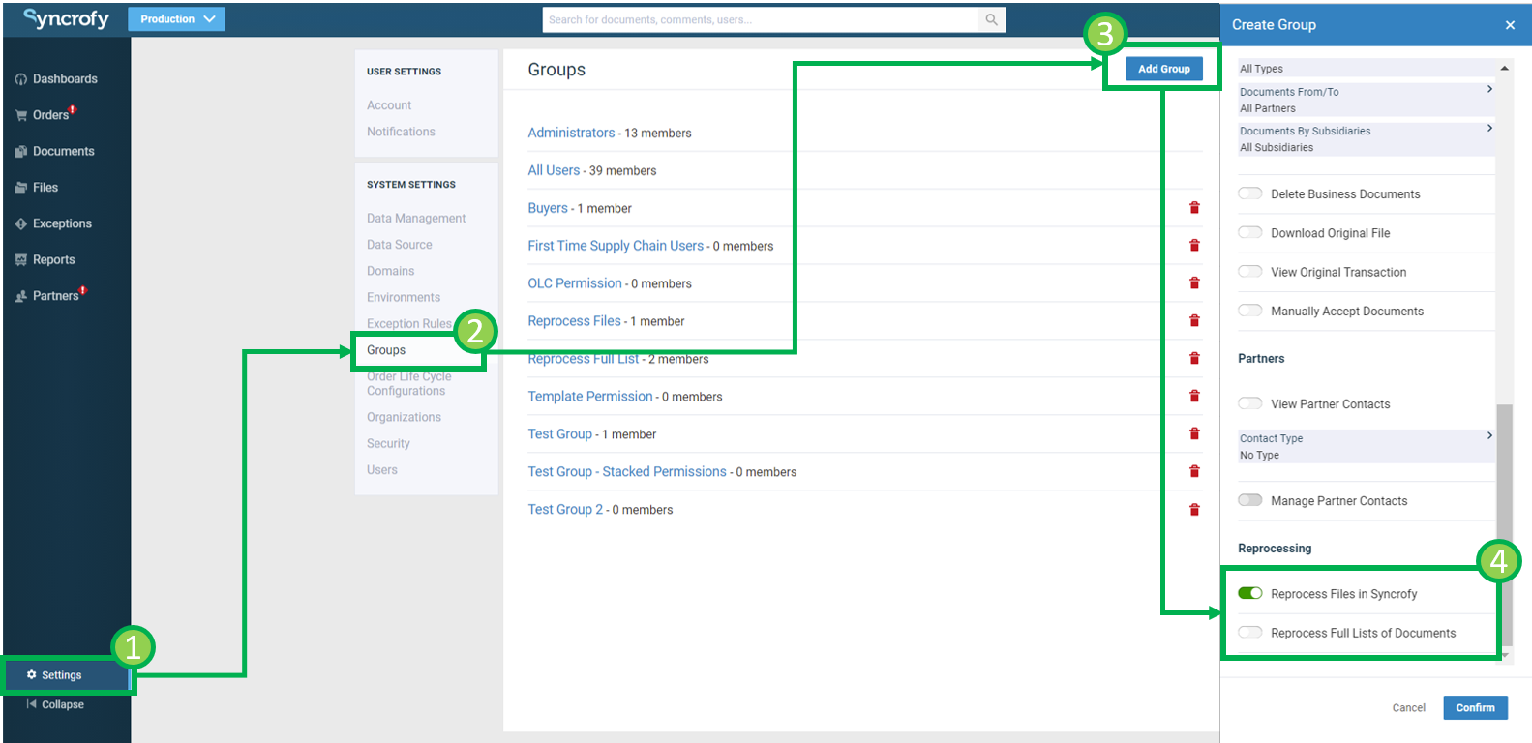Screen dimensions: 1532x743
Task: Click the Orders cart icon
Action: pos(21,115)
